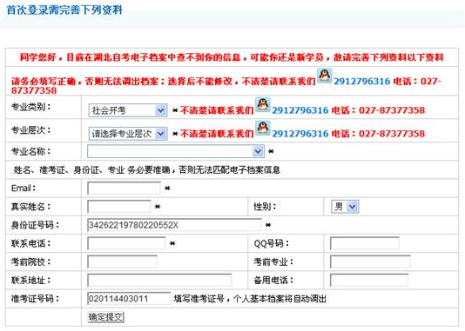Submit the form with 确定提交 button
Image resolution: width=465 pixels, height=331 pixels.
[x=105, y=317]
